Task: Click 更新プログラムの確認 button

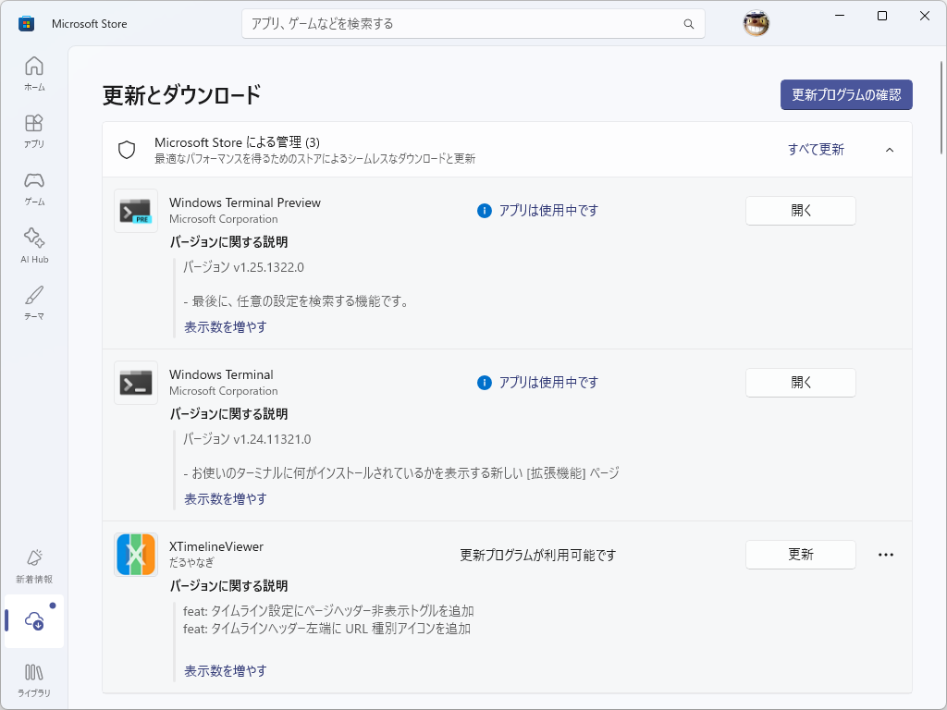Action: [x=846, y=95]
